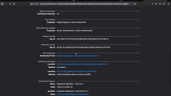
Task: Click the 'Distribution Point' label
Action: (x=48, y=56)
